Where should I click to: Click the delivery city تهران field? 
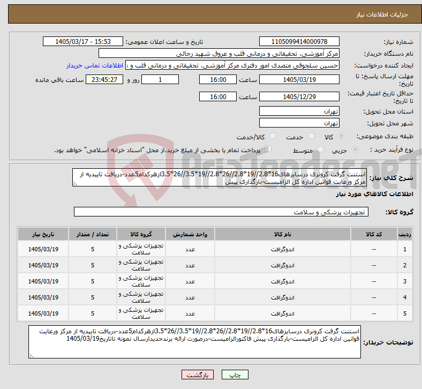299,123
